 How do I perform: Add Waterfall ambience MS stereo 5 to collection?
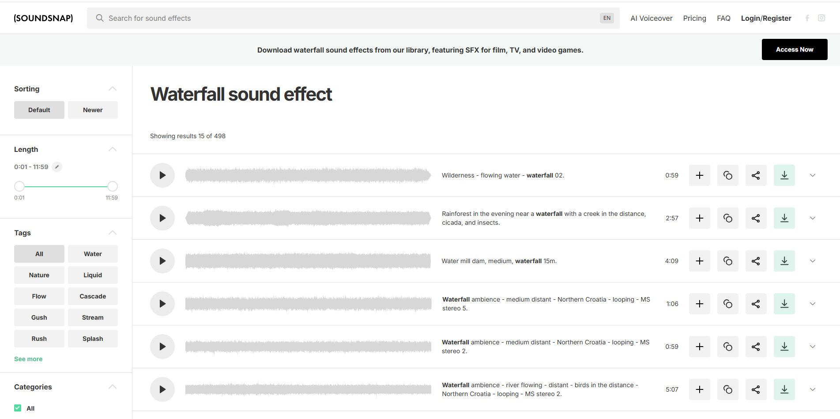(699, 303)
